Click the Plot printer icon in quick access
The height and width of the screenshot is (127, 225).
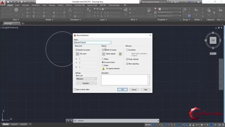[x=21, y=2]
